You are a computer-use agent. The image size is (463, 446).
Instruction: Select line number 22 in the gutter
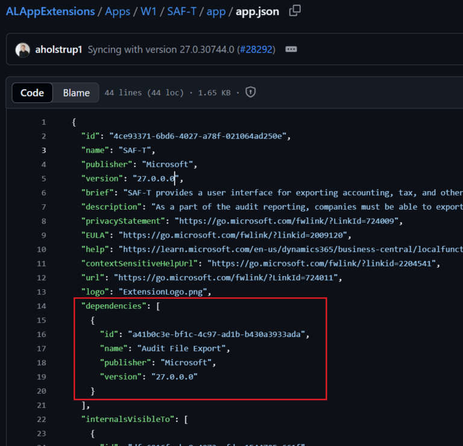pyautogui.click(x=41, y=419)
